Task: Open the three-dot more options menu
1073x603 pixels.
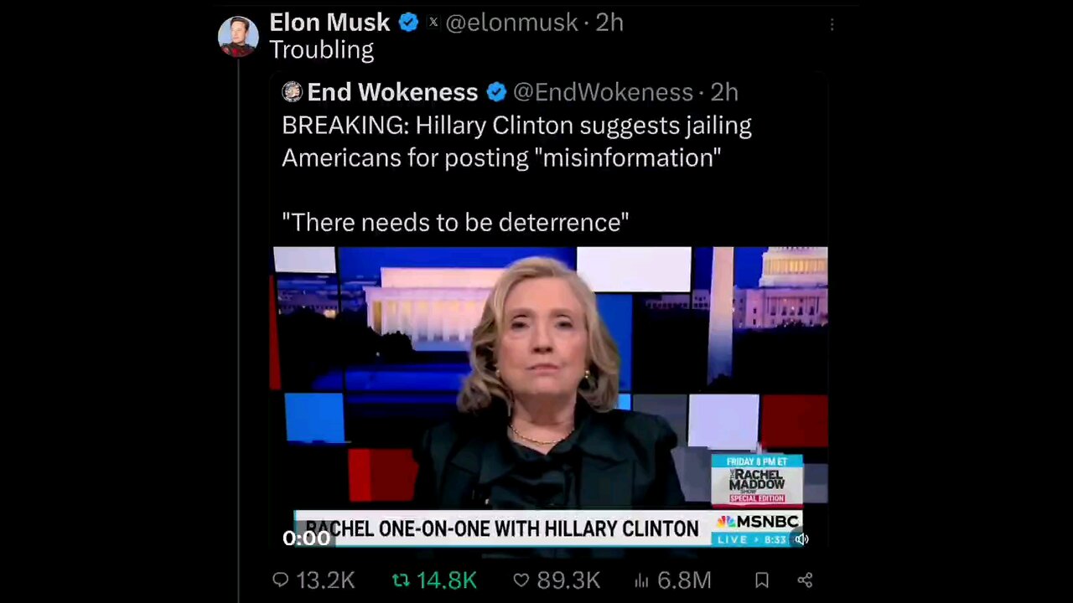Action: coord(832,25)
